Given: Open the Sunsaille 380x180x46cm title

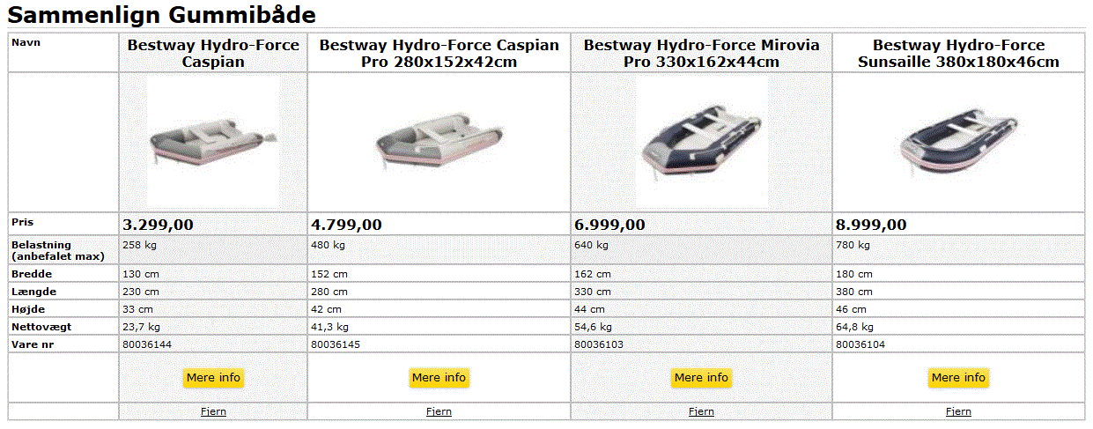Looking at the screenshot, I should click(x=958, y=53).
